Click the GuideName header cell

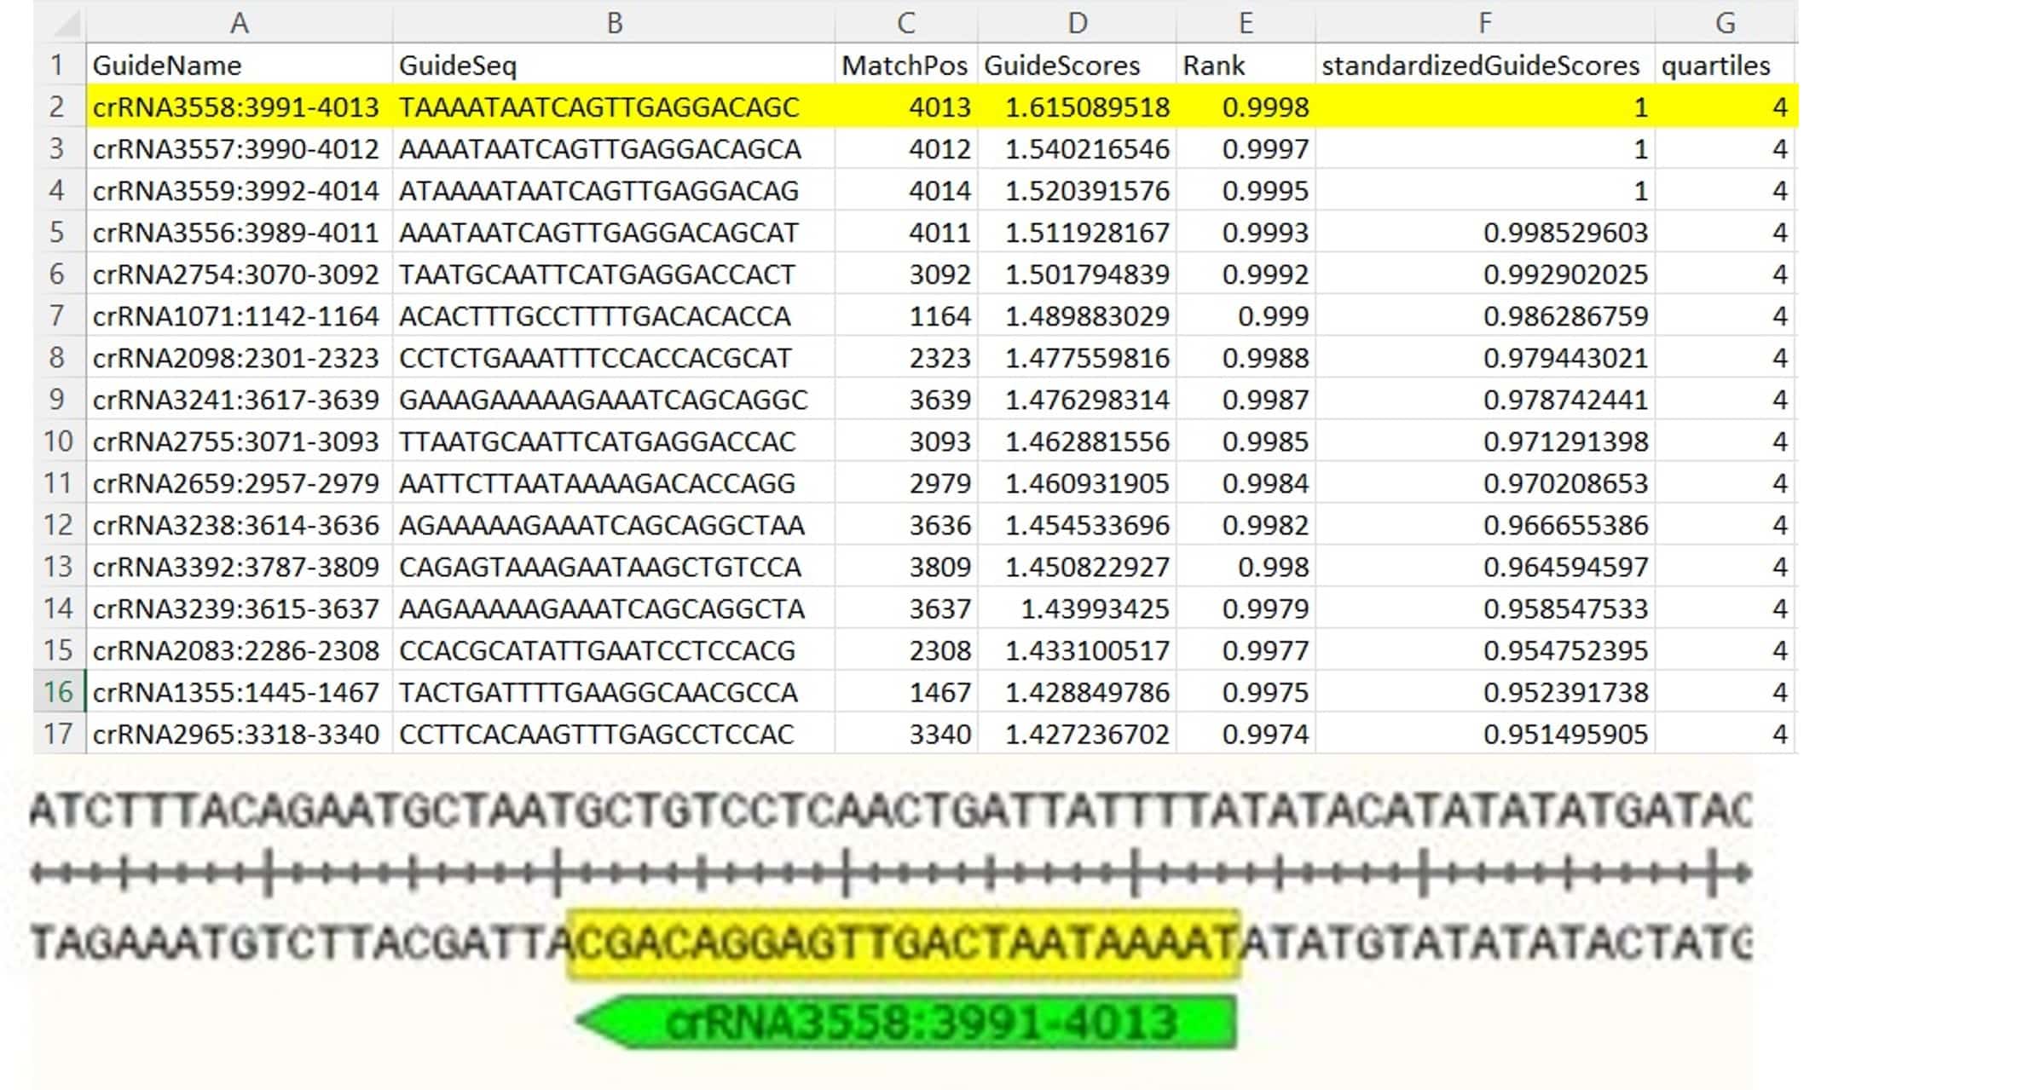click(x=240, y=65)
